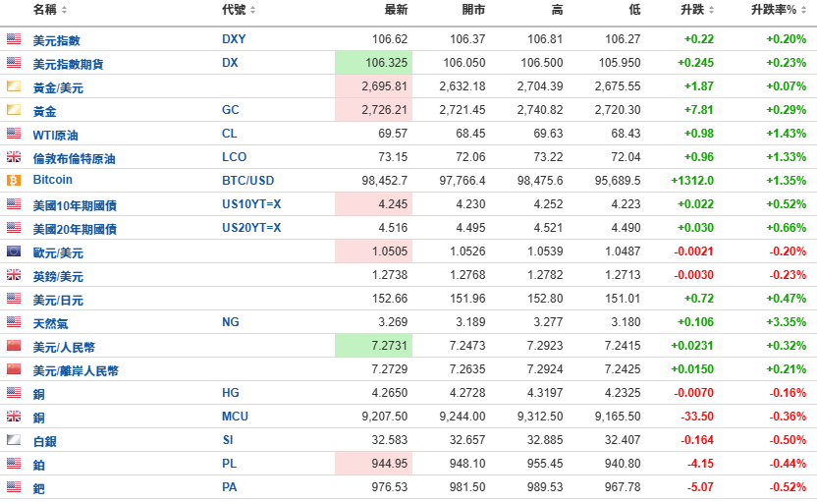The height and width of the screenshot is (502, 817).
Task: Click the 最新 column header
Action: click(396, 10)
